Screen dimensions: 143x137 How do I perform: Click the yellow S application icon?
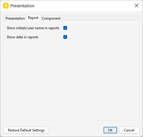pos(6,6)
